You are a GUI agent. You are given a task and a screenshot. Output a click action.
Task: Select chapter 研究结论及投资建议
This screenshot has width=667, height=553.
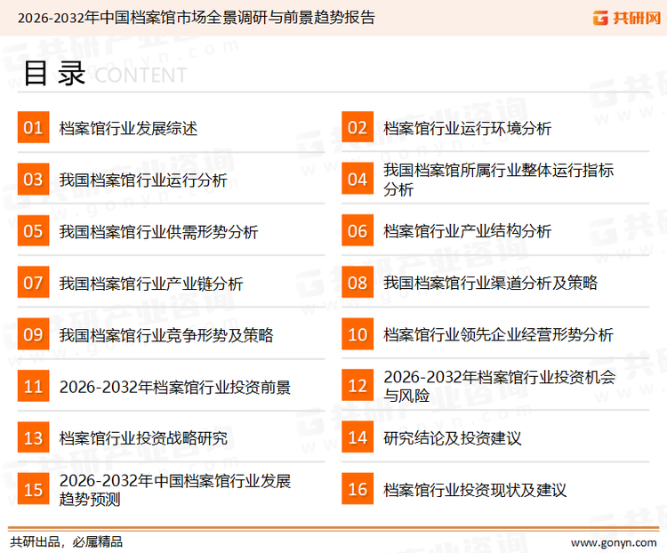452,438
